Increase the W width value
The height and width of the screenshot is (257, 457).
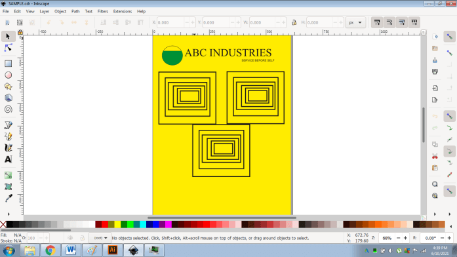(x=284, y=22)
